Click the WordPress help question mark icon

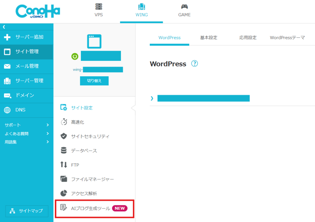[195, 64]
